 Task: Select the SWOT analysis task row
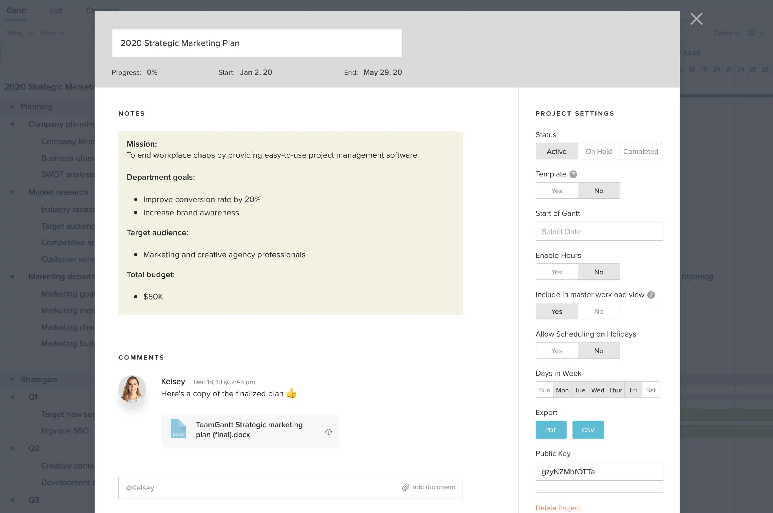(x=68, y=174)
